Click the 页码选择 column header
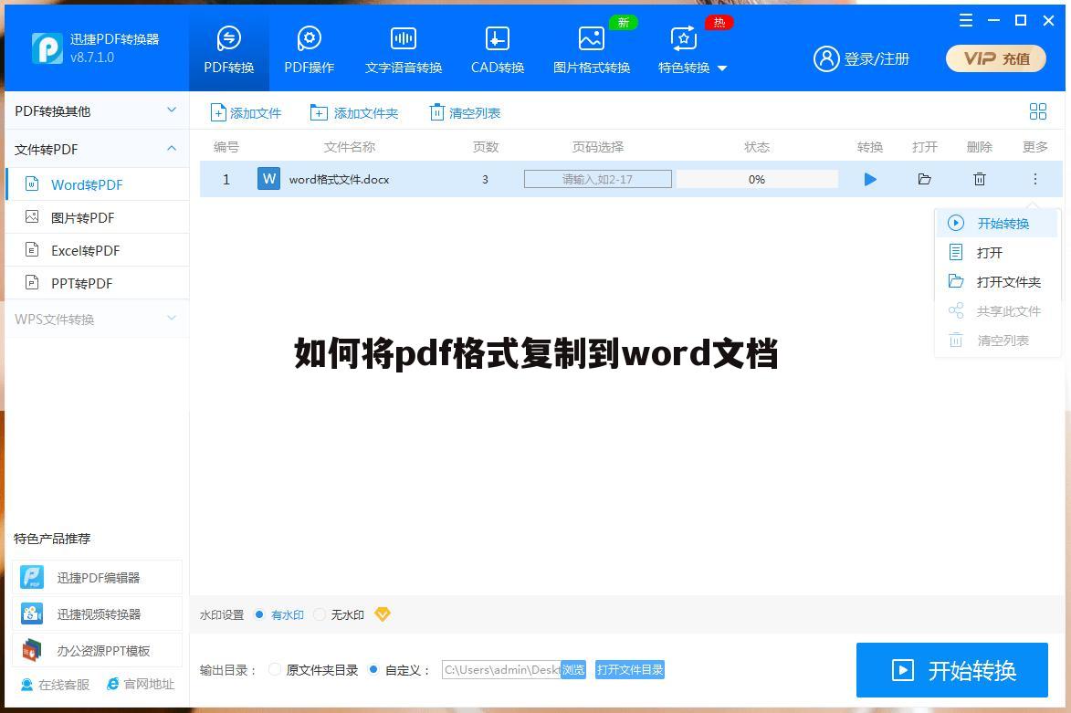Viewport: 1071px width, 713px height. (598, 147)
